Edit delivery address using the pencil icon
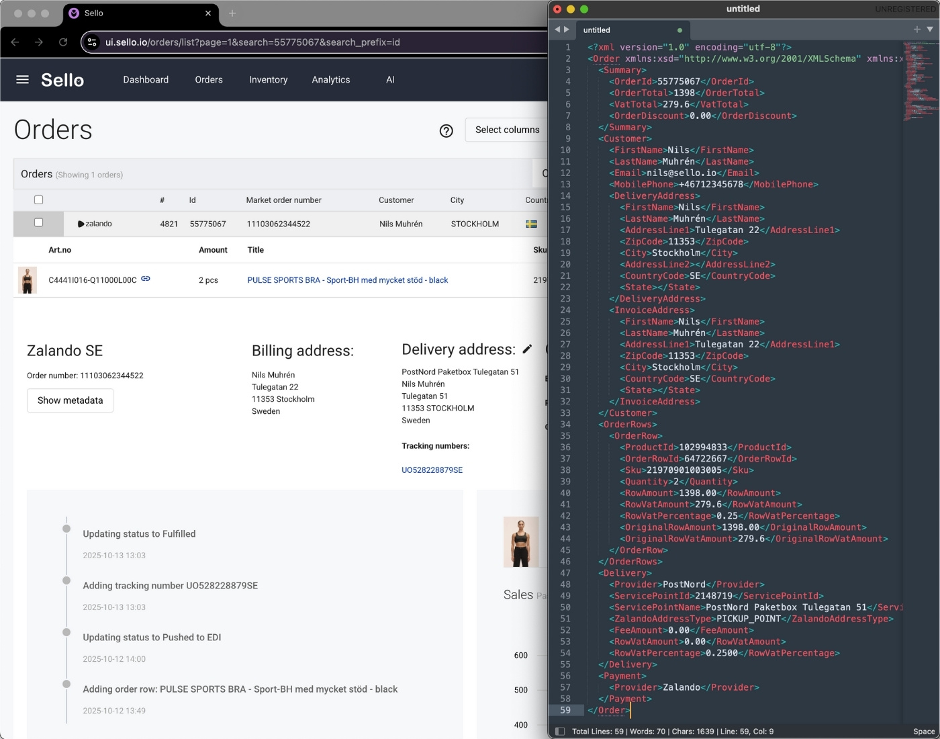This screenshot has height=739, width=940. [x=528, y=349]
